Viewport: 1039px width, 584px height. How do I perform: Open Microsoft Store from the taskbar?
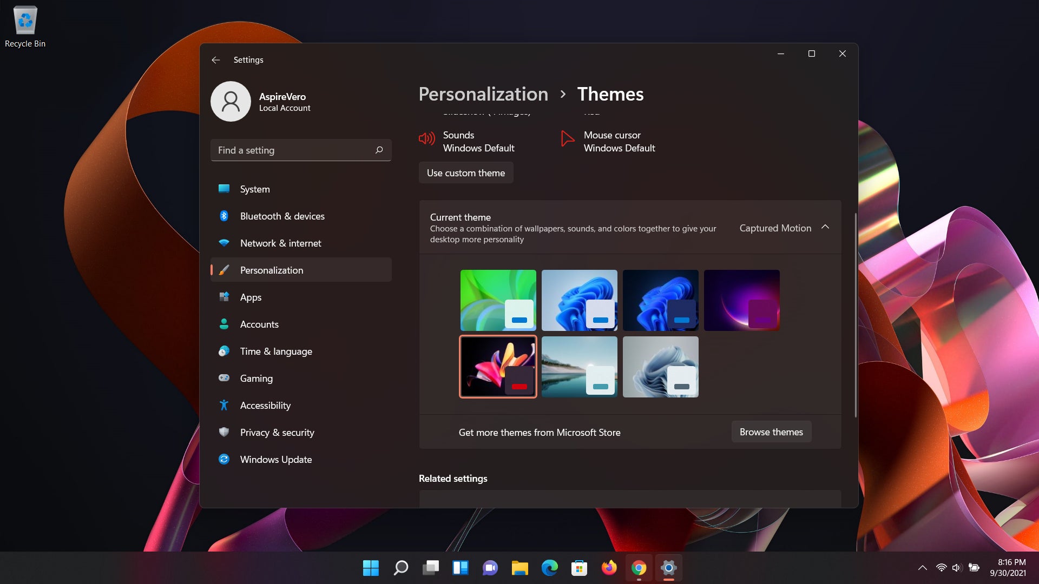(x=580, y=568)
